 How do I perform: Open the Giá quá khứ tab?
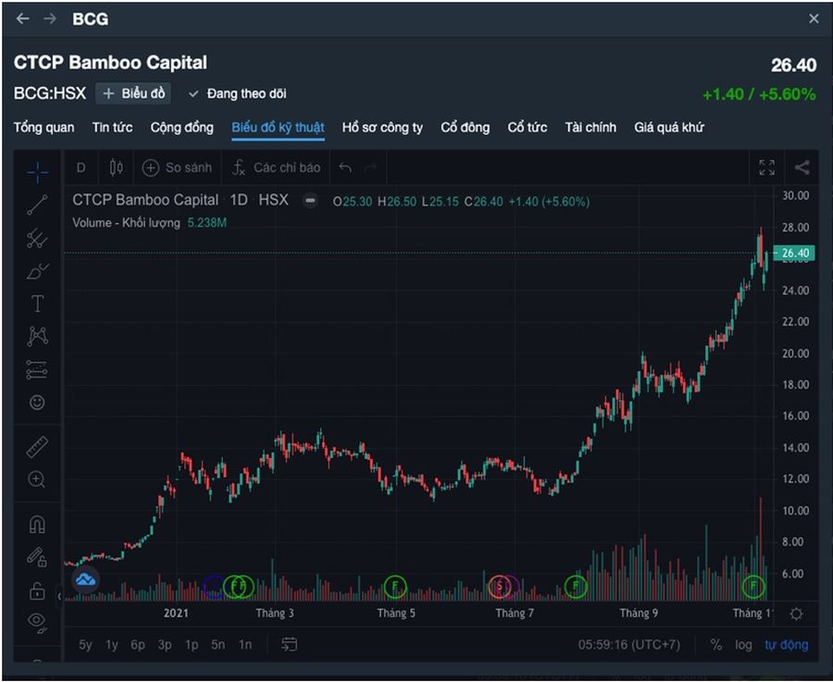(x=669, y=128)
